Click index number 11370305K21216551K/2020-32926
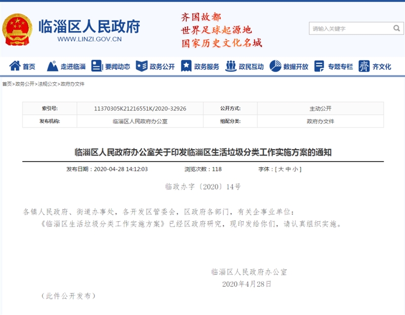The image size is (405, 315). [x=140, y=108]
